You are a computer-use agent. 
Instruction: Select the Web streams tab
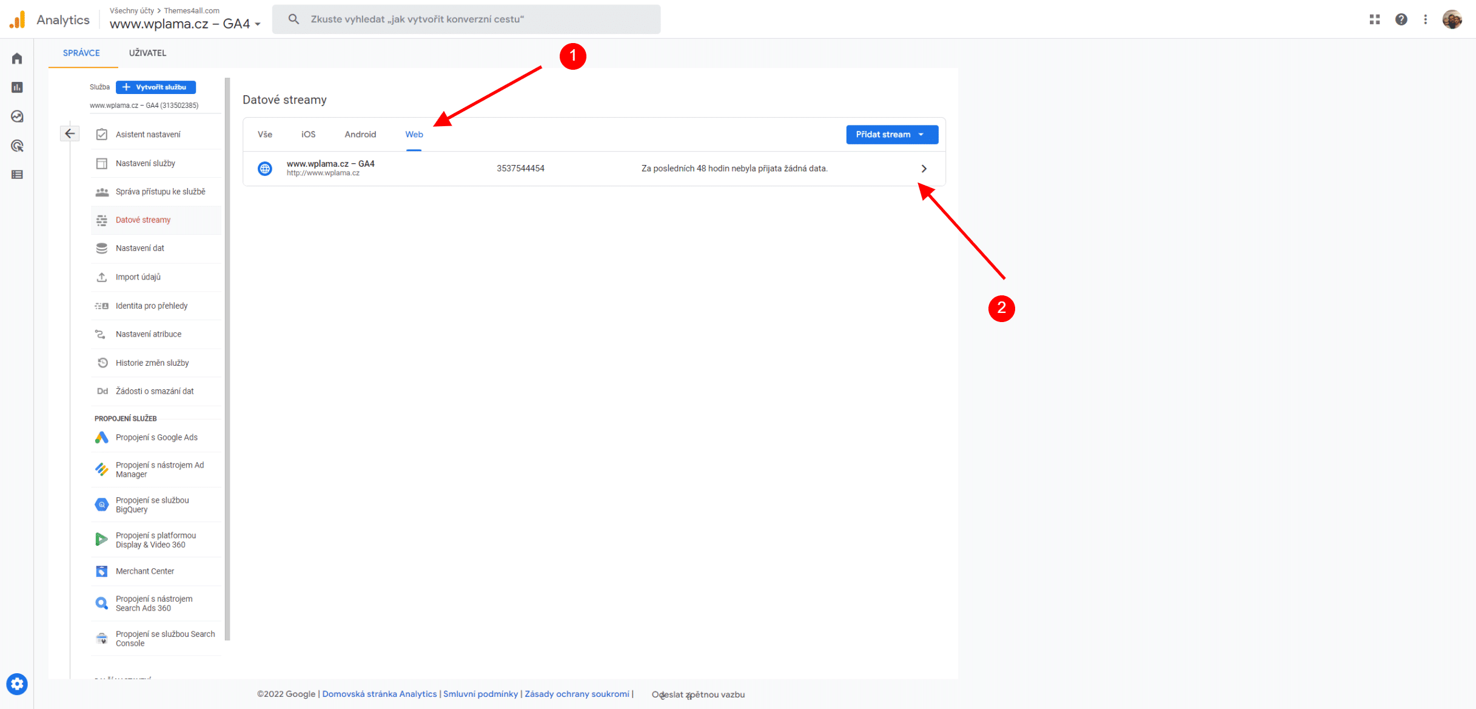[x=414, y=135]
